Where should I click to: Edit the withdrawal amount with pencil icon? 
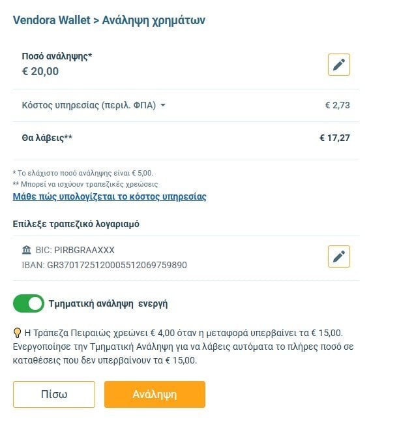point(339,65)
